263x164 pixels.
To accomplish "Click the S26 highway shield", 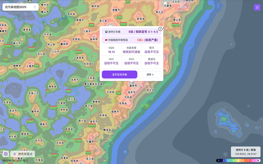I will click(x=120, y=17).
